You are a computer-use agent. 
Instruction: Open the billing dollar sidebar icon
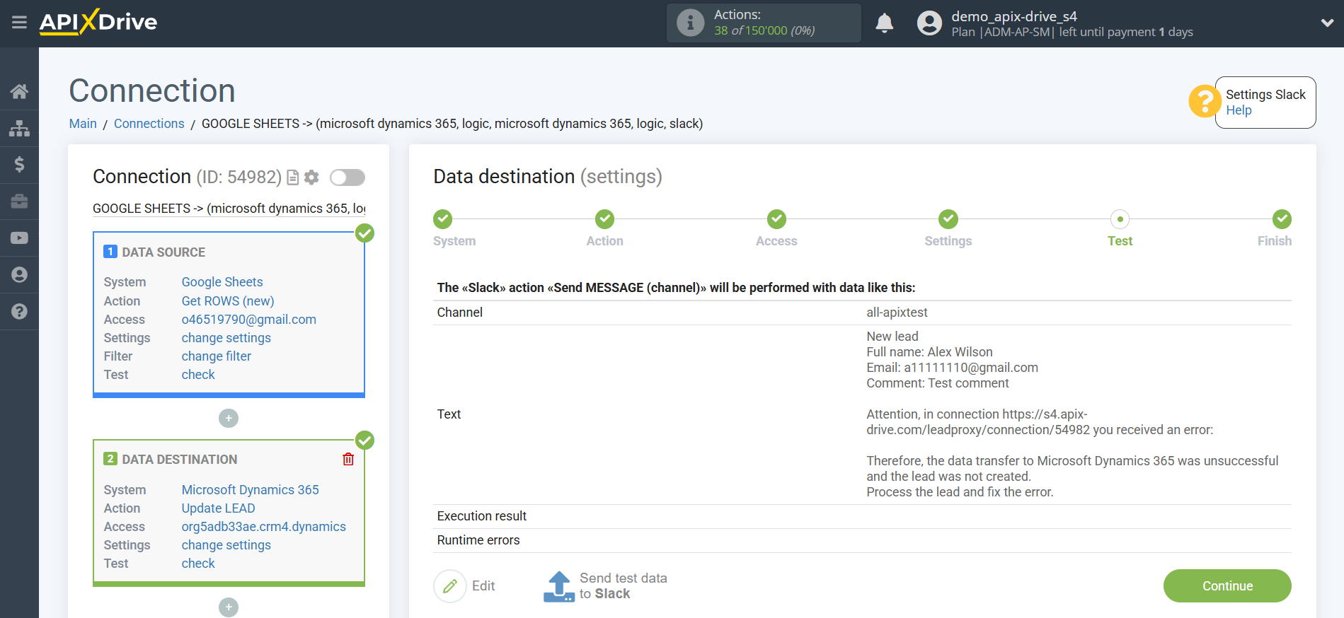pyautogui.click(x=19, y=165)
